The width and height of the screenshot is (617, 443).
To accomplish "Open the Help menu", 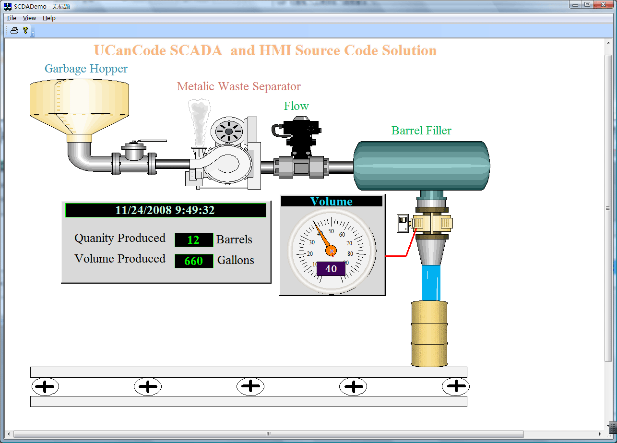I will click(49, 18).
